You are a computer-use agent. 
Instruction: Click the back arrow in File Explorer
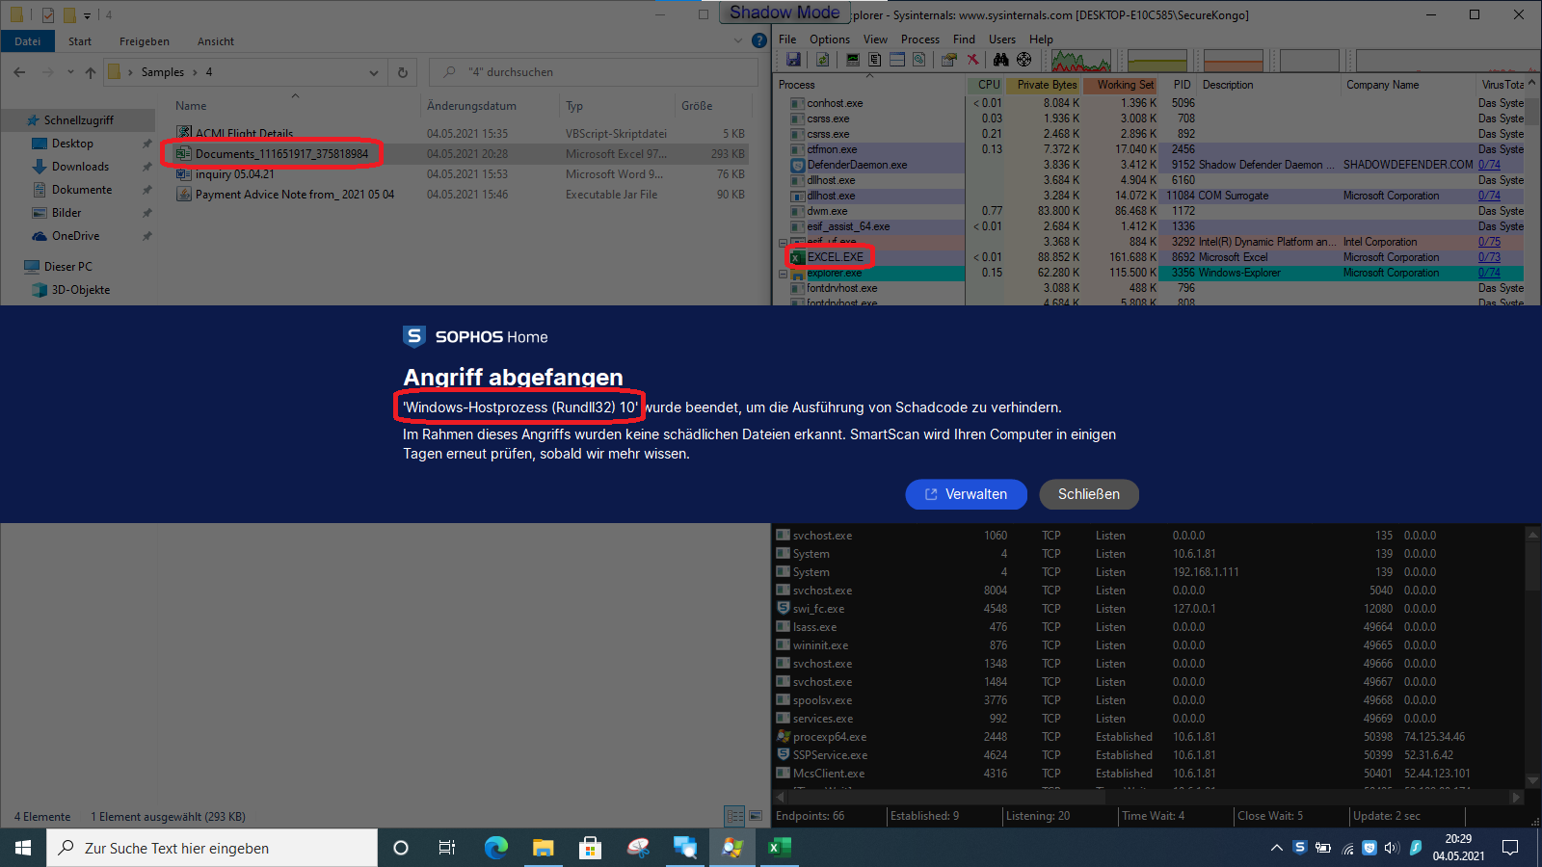pos(19,72)
